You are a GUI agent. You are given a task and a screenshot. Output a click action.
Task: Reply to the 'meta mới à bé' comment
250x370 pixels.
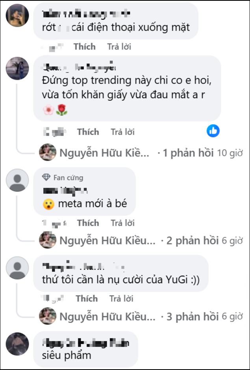click(x=123, y=223)
